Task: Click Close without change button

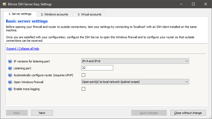Action: tap(188, 113)
